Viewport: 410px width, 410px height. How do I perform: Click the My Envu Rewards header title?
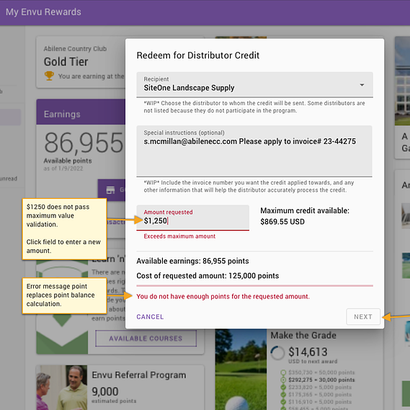tap(43, 12)
